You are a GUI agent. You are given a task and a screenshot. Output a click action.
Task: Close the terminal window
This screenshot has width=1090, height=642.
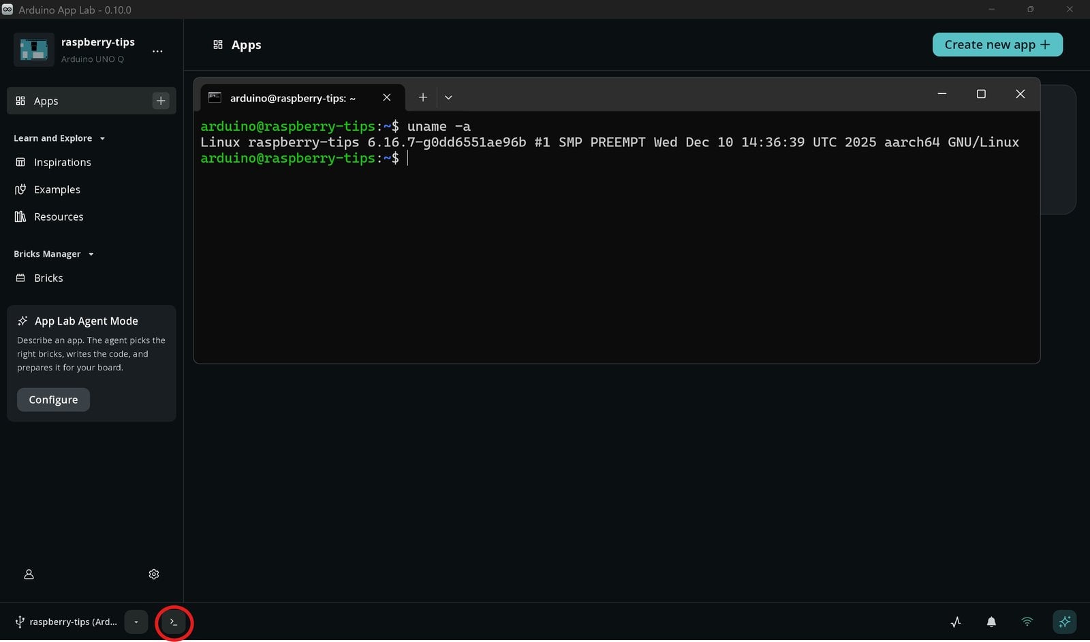pyautogui.click(x=1020, y=94)
